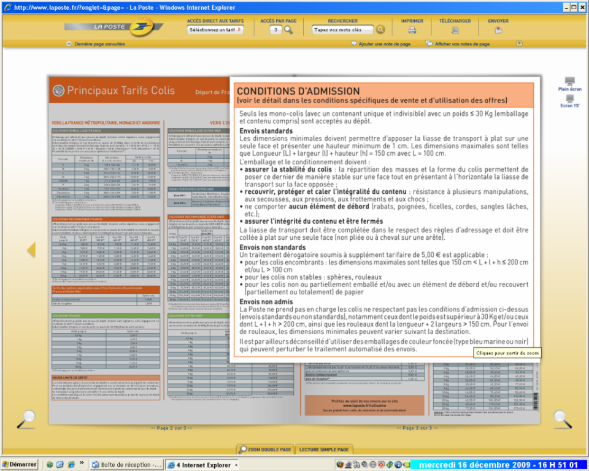Click the bottom-left magnifying glass zoom
Viewport: 589px width, 471px height.
pyautogui.click(x=25, y=418)
